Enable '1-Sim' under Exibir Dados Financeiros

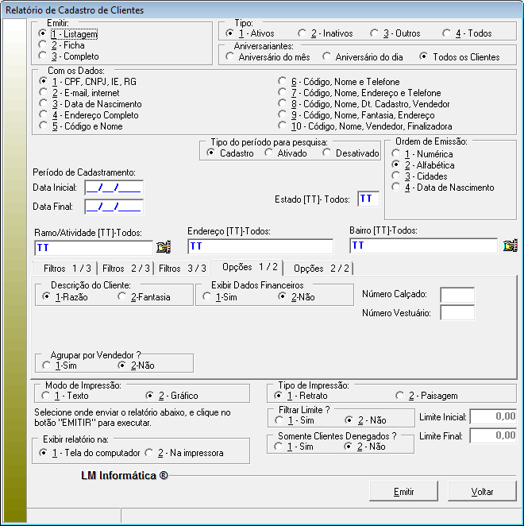pos(207,296)
